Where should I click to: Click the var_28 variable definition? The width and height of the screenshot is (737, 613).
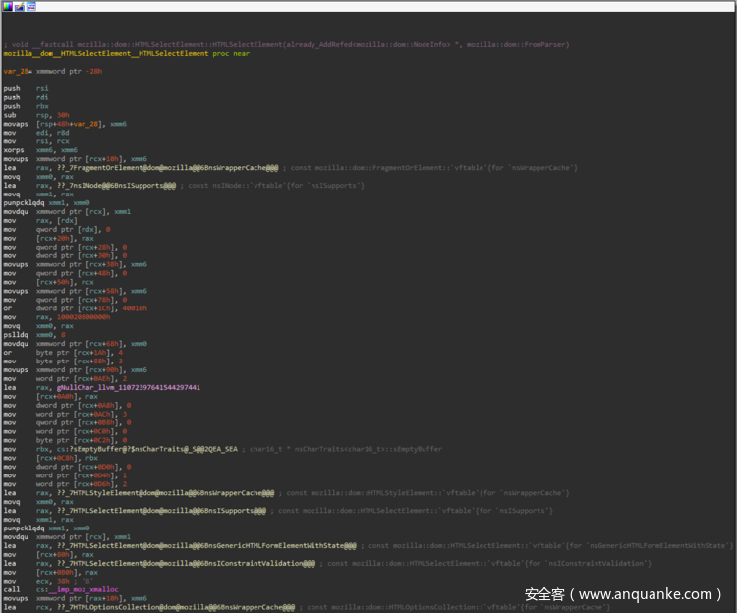coord(16,71)
